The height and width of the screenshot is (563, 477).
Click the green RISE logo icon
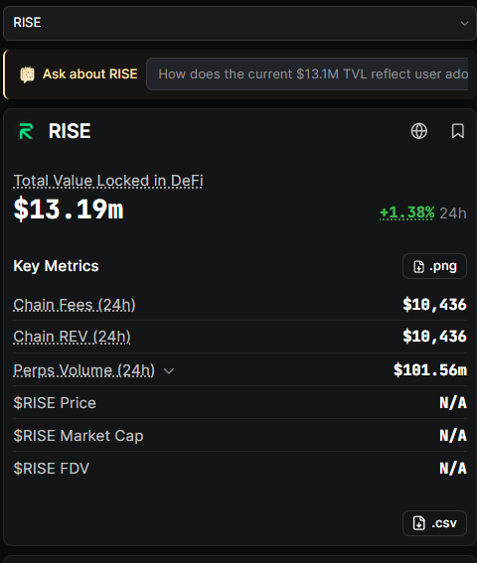point(26,131)
